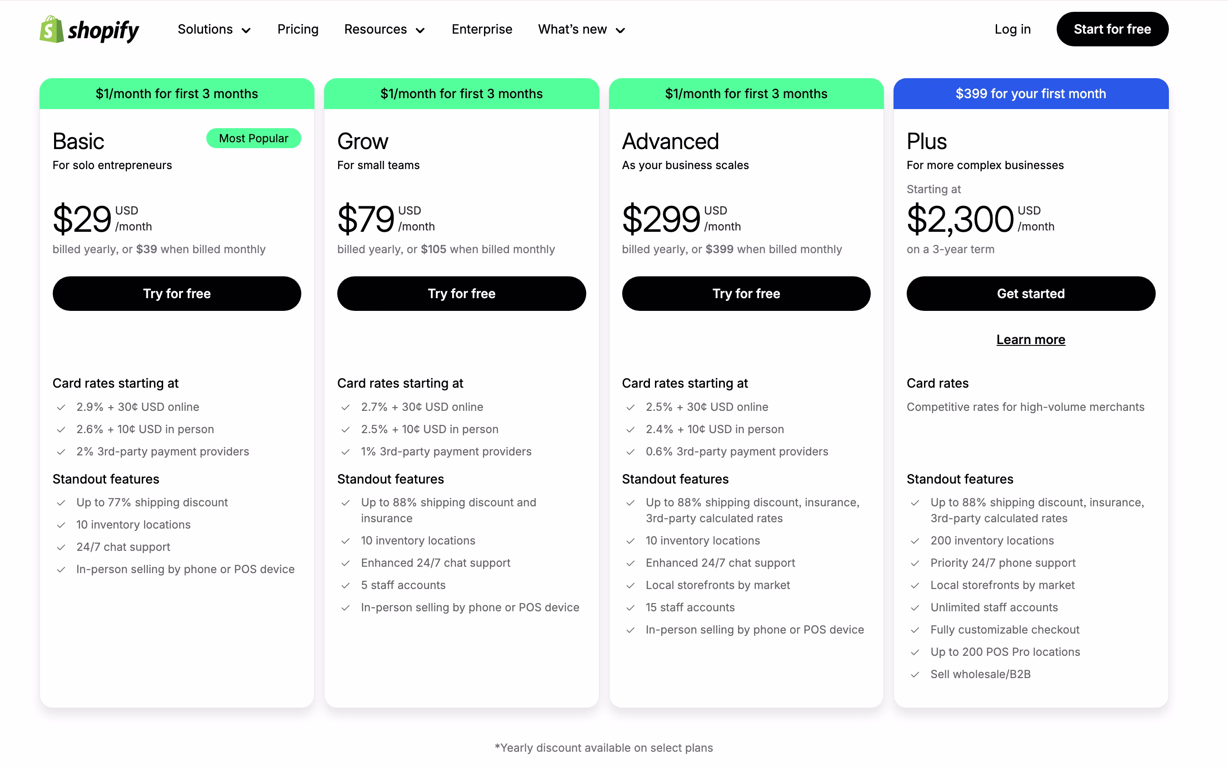This screenshot has height=769, width=1228.
Task: Click the checkmark next to 5 staff accounts
Action: point(346,585)
